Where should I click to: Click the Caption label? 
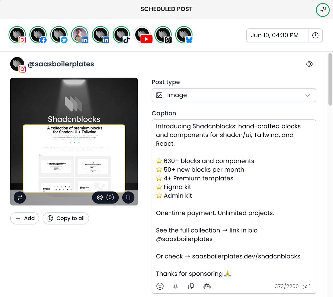coord(164,113)
